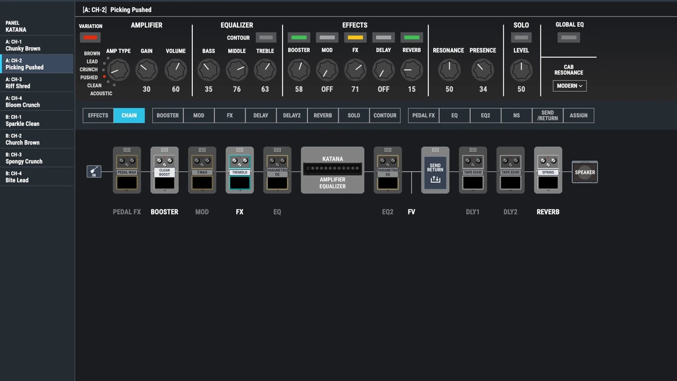Open the Delay2 tab

pyautogui.click(x=292, y=115)
